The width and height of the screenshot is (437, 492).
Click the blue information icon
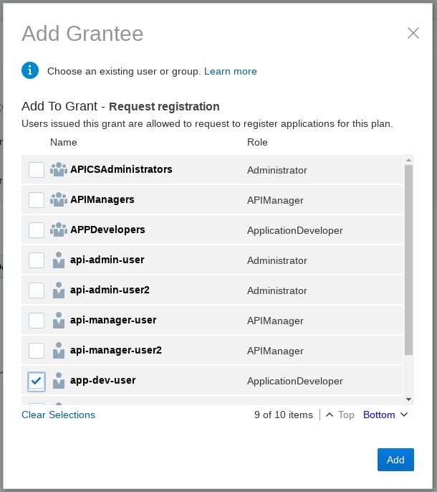pyautogui.click(x=30, y=70)
